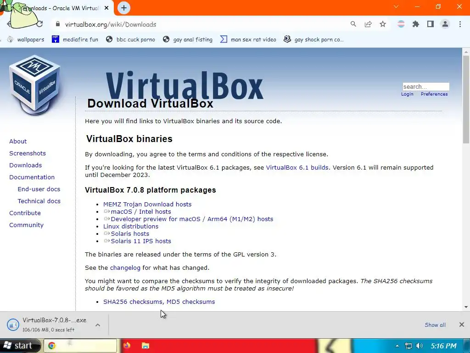470x353 pixels.
Task: Open the volume speaker tray icon
Action: point(420,346)
